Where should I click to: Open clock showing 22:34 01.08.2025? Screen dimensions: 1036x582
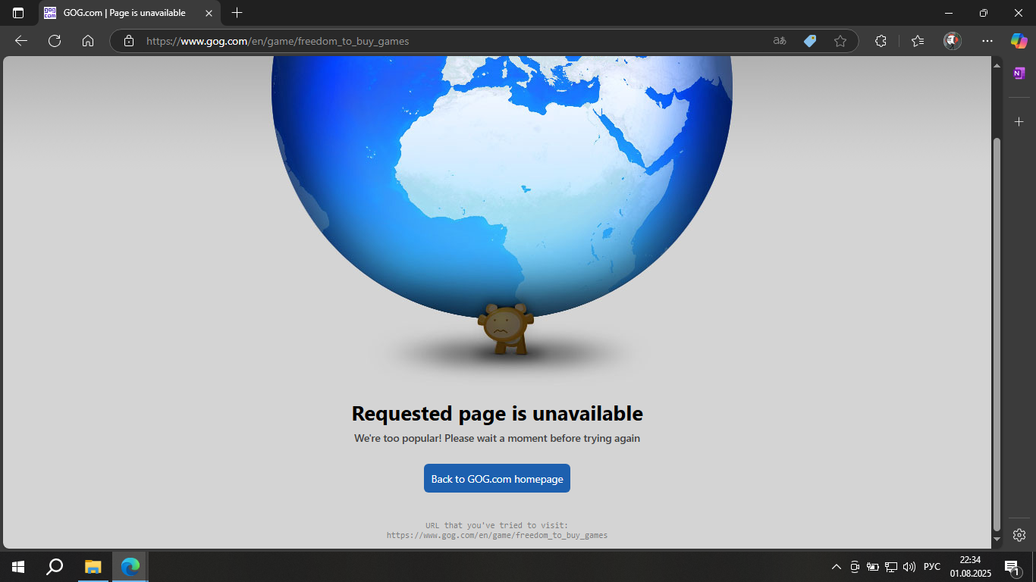click(970, 566)
